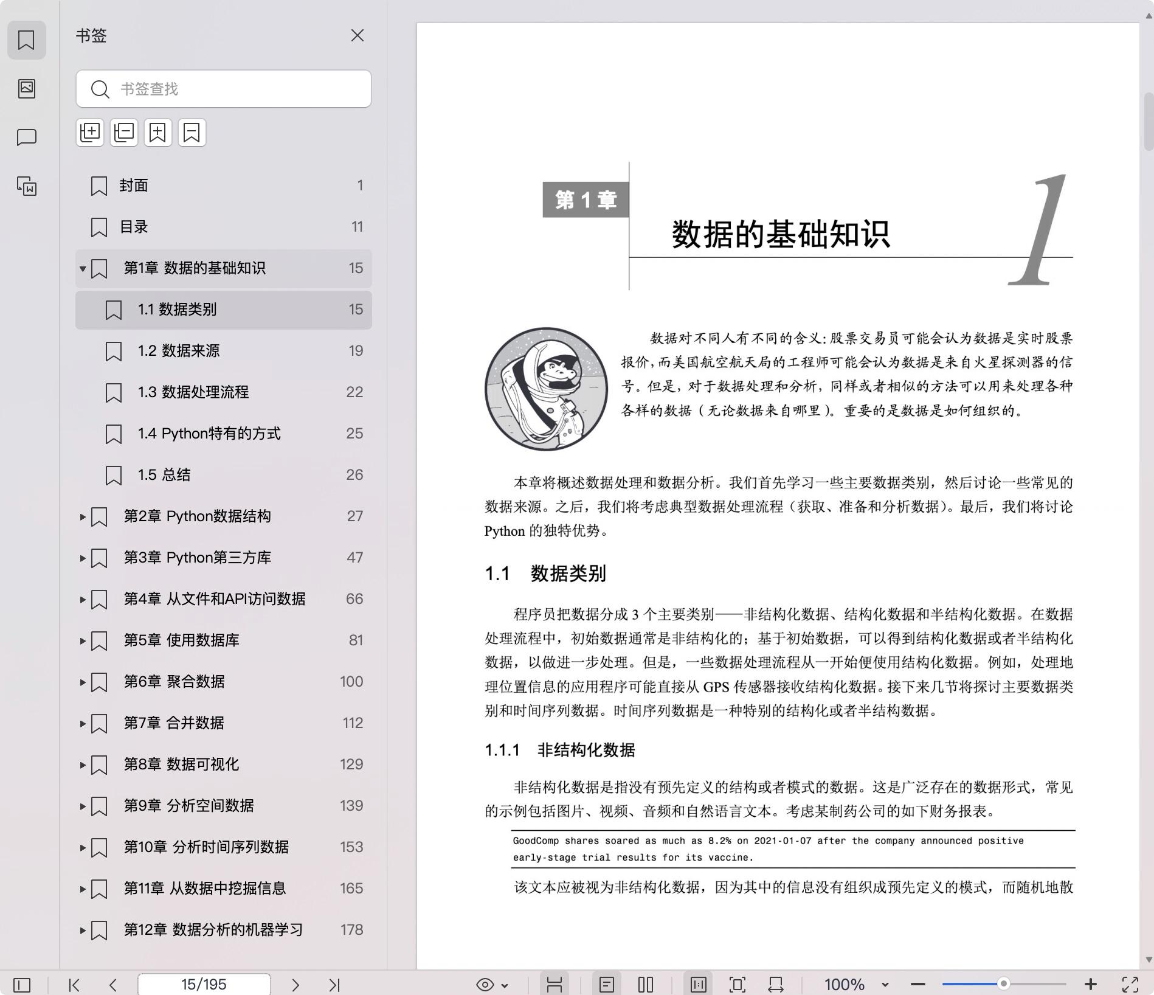This screenshot has width=1154, height=995.
Task: Open 第12章 数据分析的机器学习 chapter title
Action: coord(213,930)
